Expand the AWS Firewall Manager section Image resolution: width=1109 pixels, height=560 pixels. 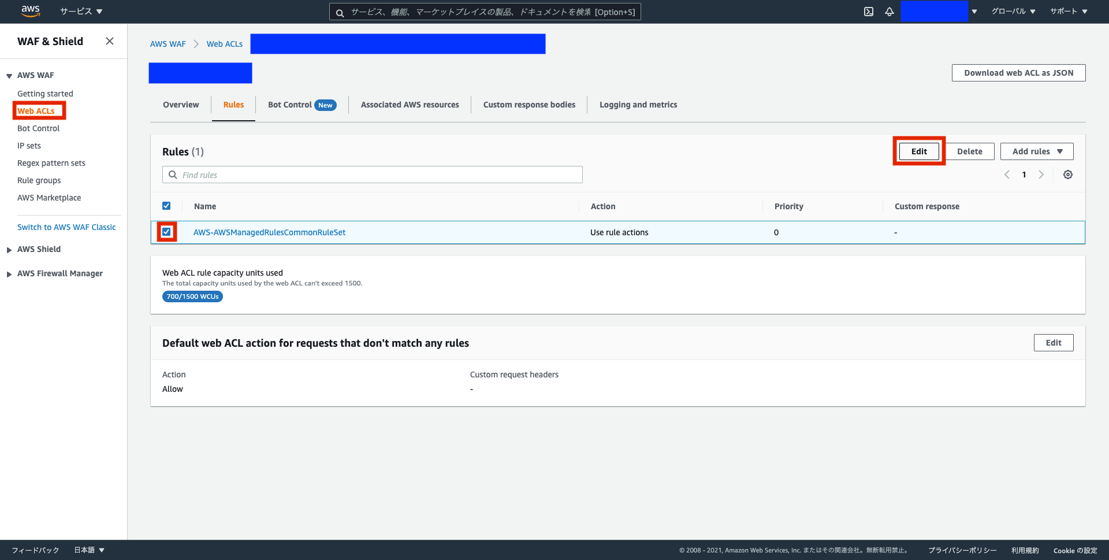tap(9, 274)
